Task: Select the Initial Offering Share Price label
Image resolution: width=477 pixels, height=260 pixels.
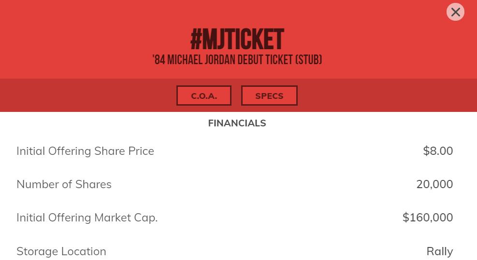Action: [85, 151]
